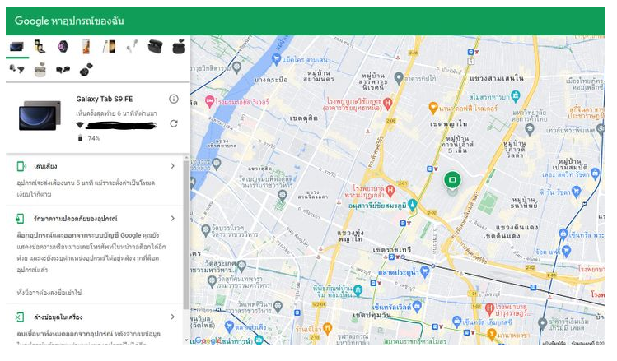Image resolution: width=617 pixels, height=361 pixels.
Task: Click the แม็คโคร สามเสน shopping cart pin
Action: point(277,60)
